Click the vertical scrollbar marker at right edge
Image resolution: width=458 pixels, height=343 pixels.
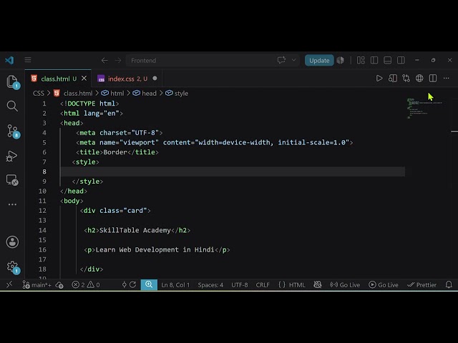454,131
